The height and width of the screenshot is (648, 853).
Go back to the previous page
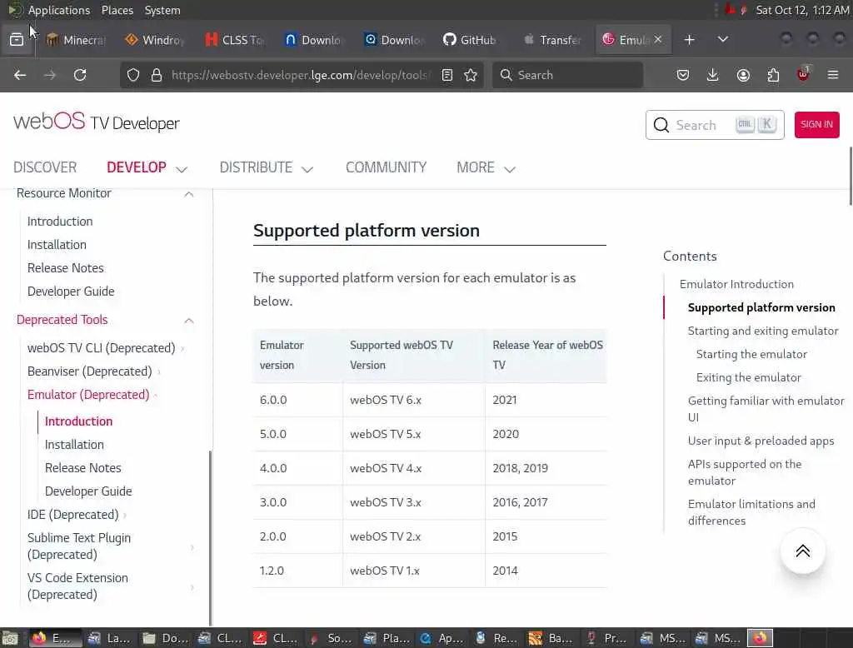click(20, 75)
